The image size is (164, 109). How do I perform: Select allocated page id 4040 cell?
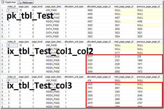point(100,10)
